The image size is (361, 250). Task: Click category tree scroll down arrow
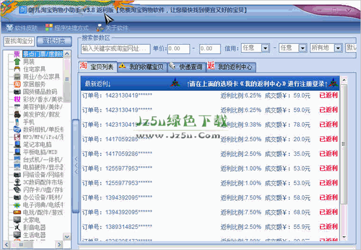tap(67, 237)
